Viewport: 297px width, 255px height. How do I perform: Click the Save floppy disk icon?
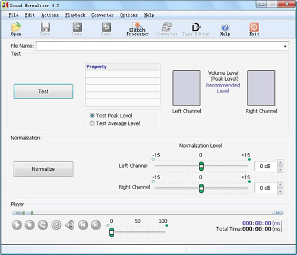[45, 29]
